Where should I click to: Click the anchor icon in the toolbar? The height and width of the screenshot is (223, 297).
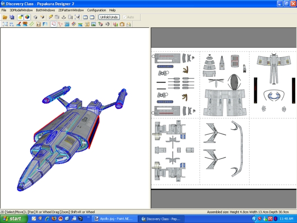(64, 17)
